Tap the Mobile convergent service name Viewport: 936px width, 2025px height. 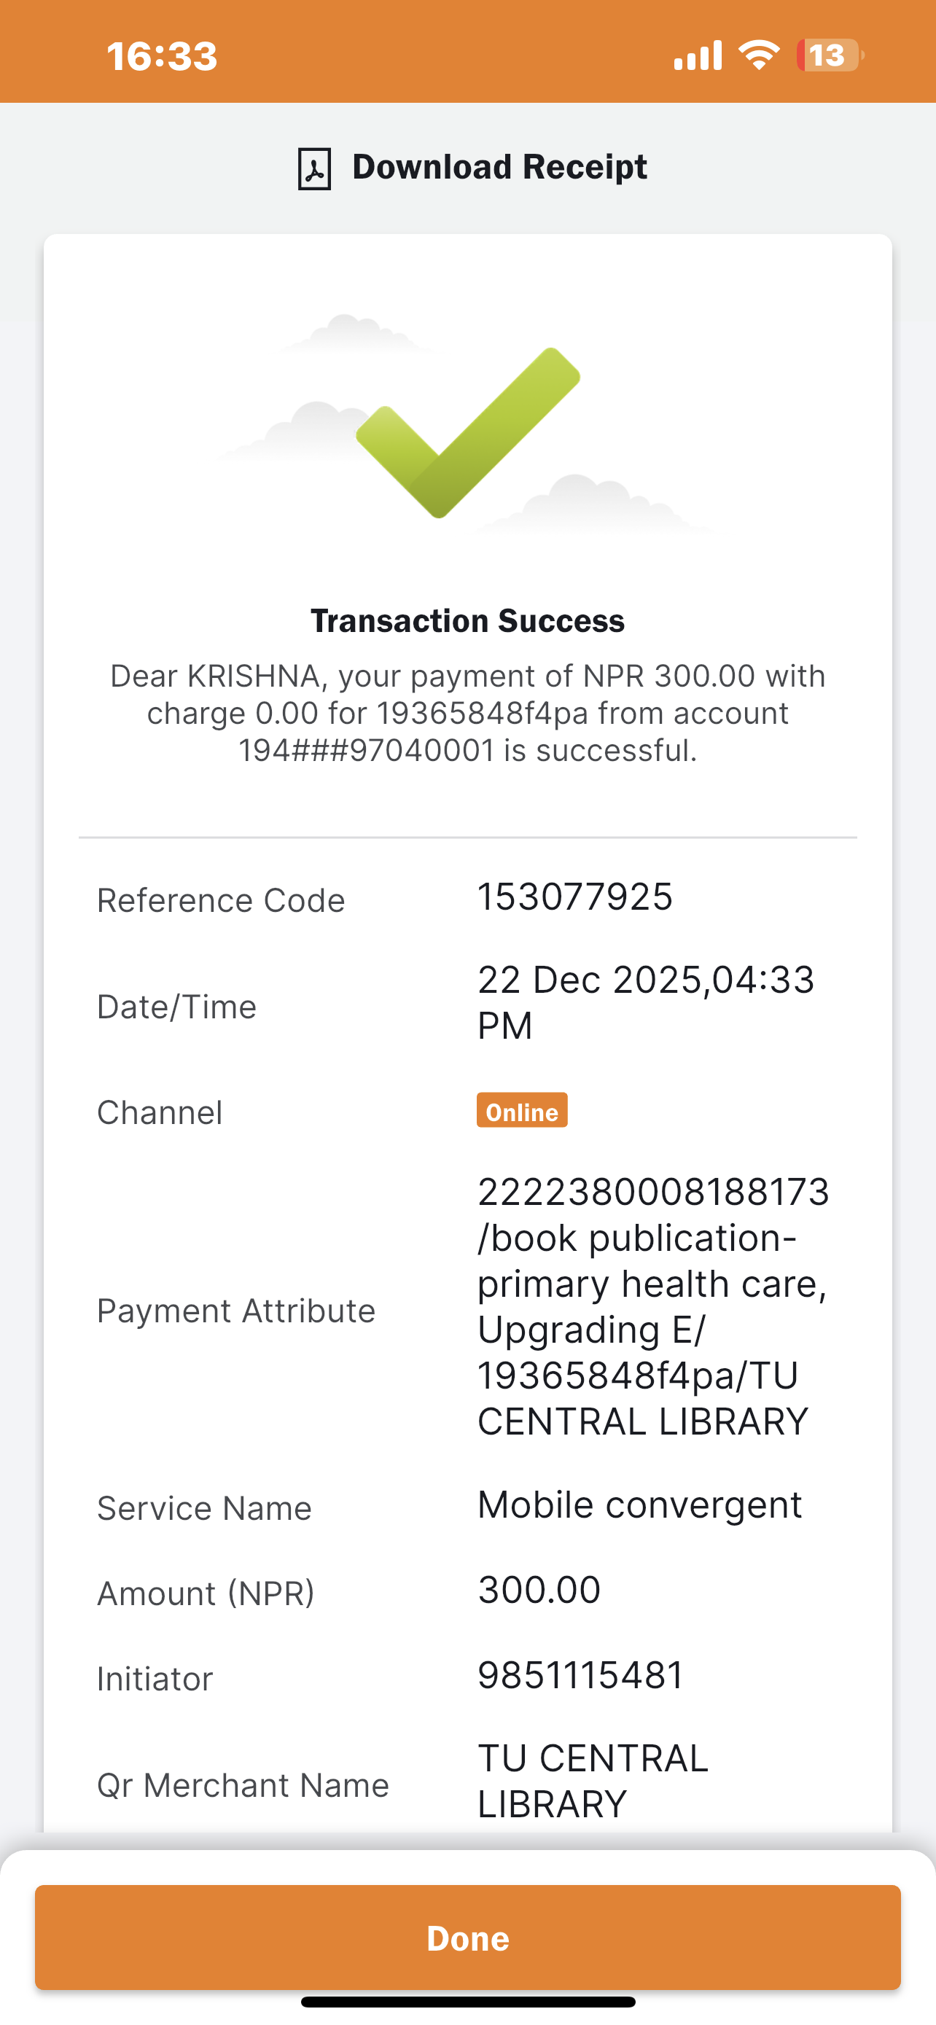640,1505
